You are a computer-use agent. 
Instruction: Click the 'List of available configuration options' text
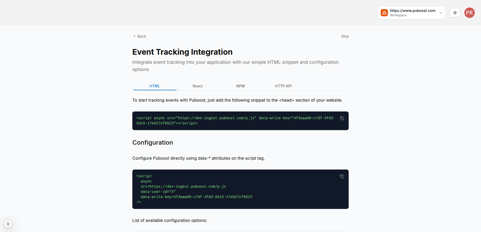click(x=170, y=220)
